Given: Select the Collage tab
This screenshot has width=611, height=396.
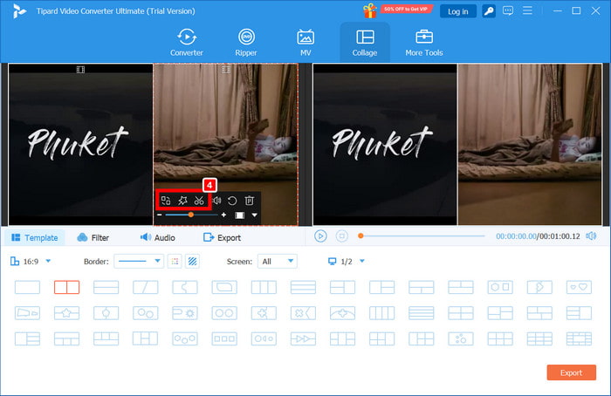Looking at the screenshot, I should tap(365, 43).
